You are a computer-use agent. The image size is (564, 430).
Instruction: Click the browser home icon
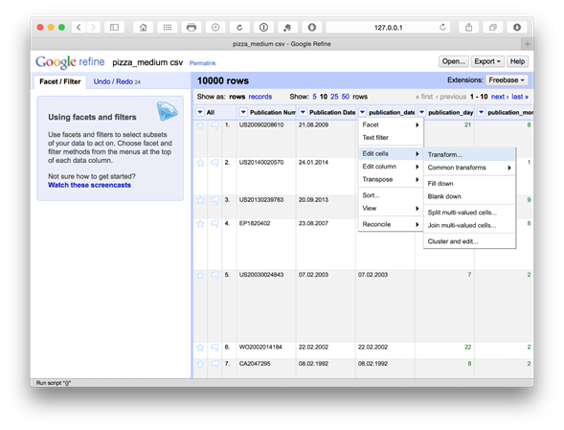pos(144,28)
